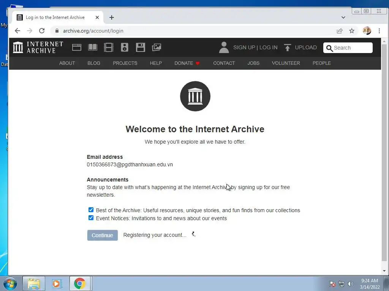Click the browser forward arrow

point(30,31)
